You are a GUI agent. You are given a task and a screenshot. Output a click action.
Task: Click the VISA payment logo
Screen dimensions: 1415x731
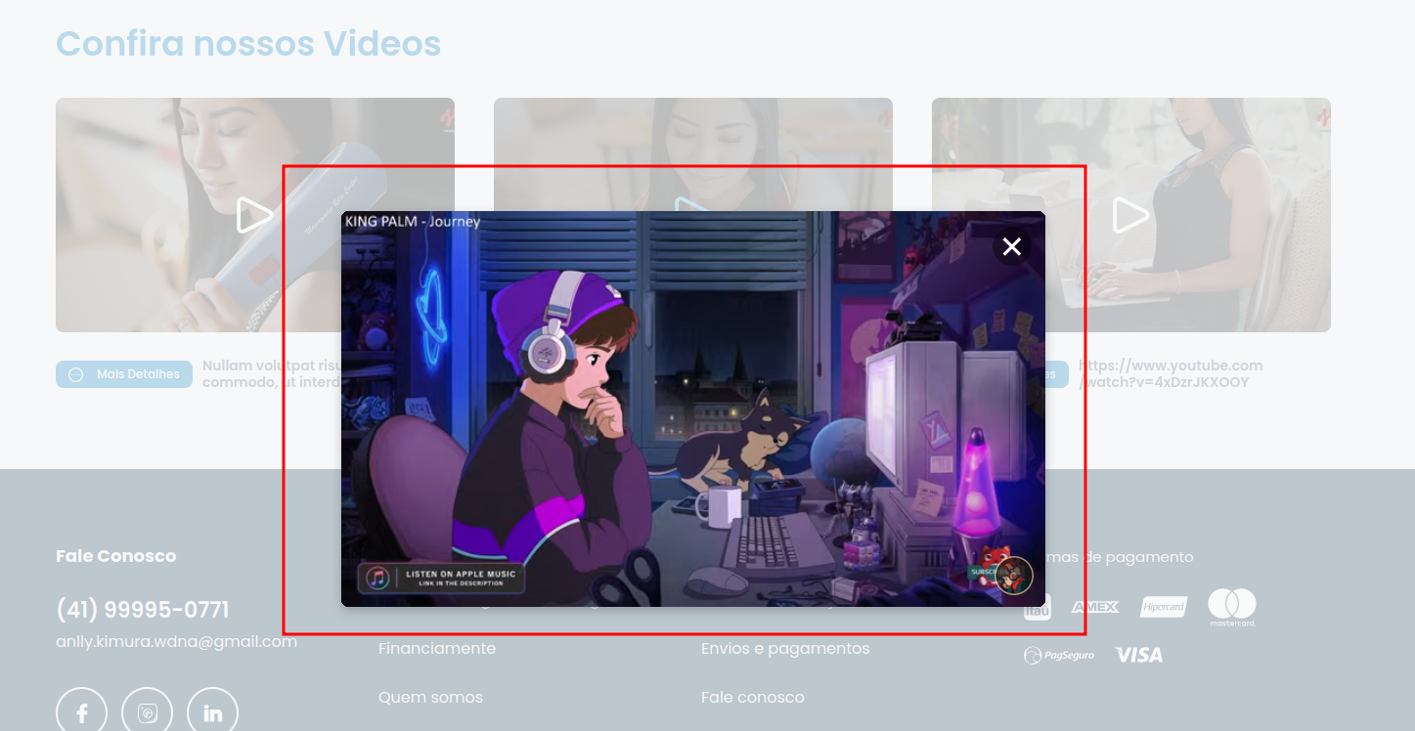click(x=1139, y=655)
